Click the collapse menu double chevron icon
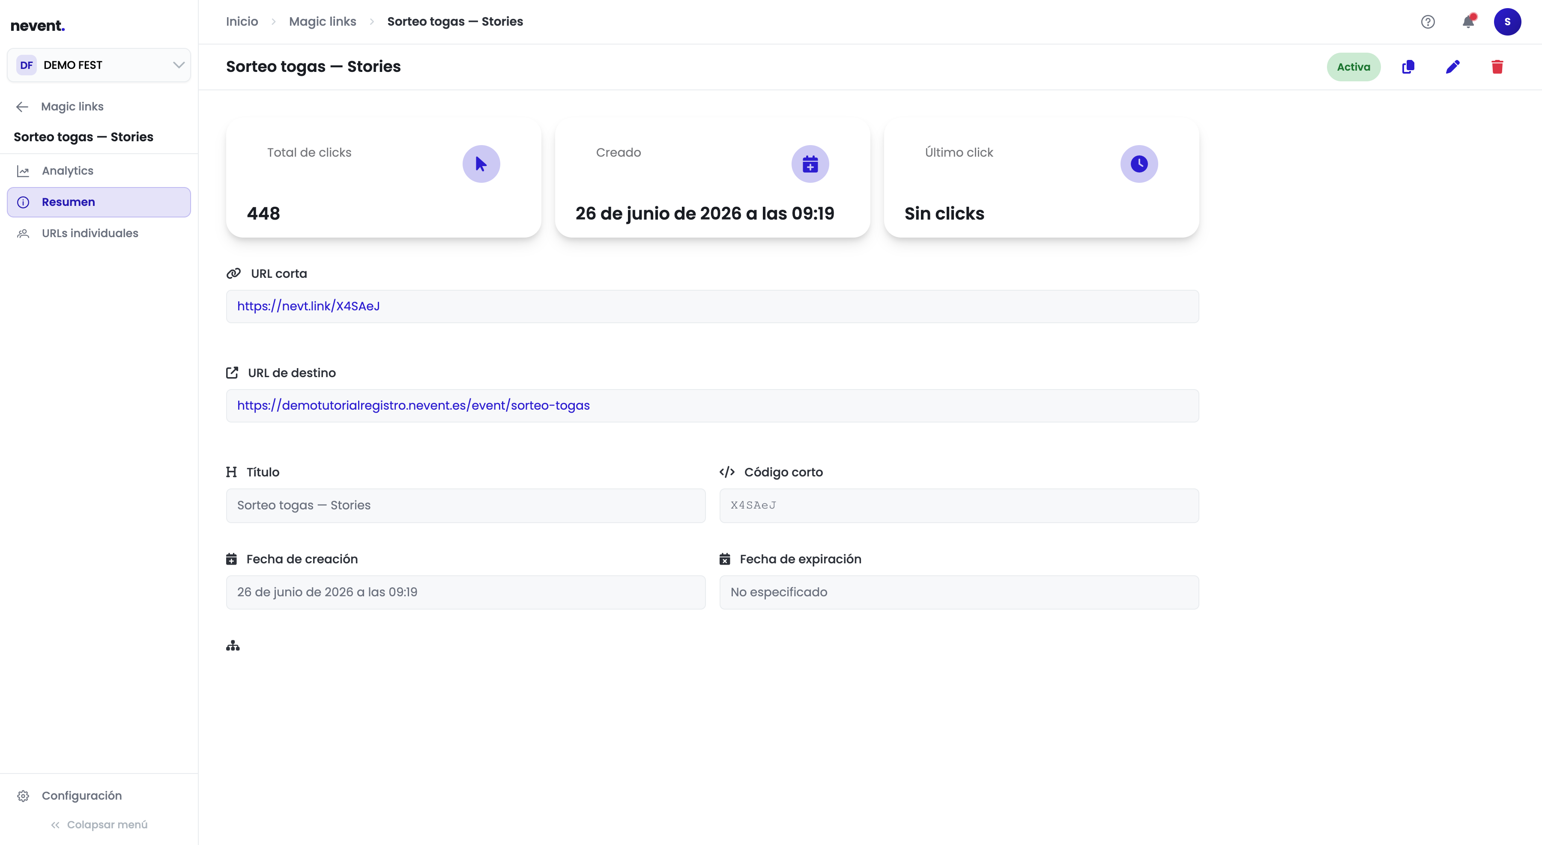 point(55,825)
